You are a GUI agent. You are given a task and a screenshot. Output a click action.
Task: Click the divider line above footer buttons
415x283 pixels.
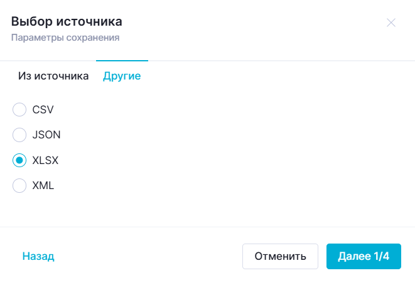207,227
